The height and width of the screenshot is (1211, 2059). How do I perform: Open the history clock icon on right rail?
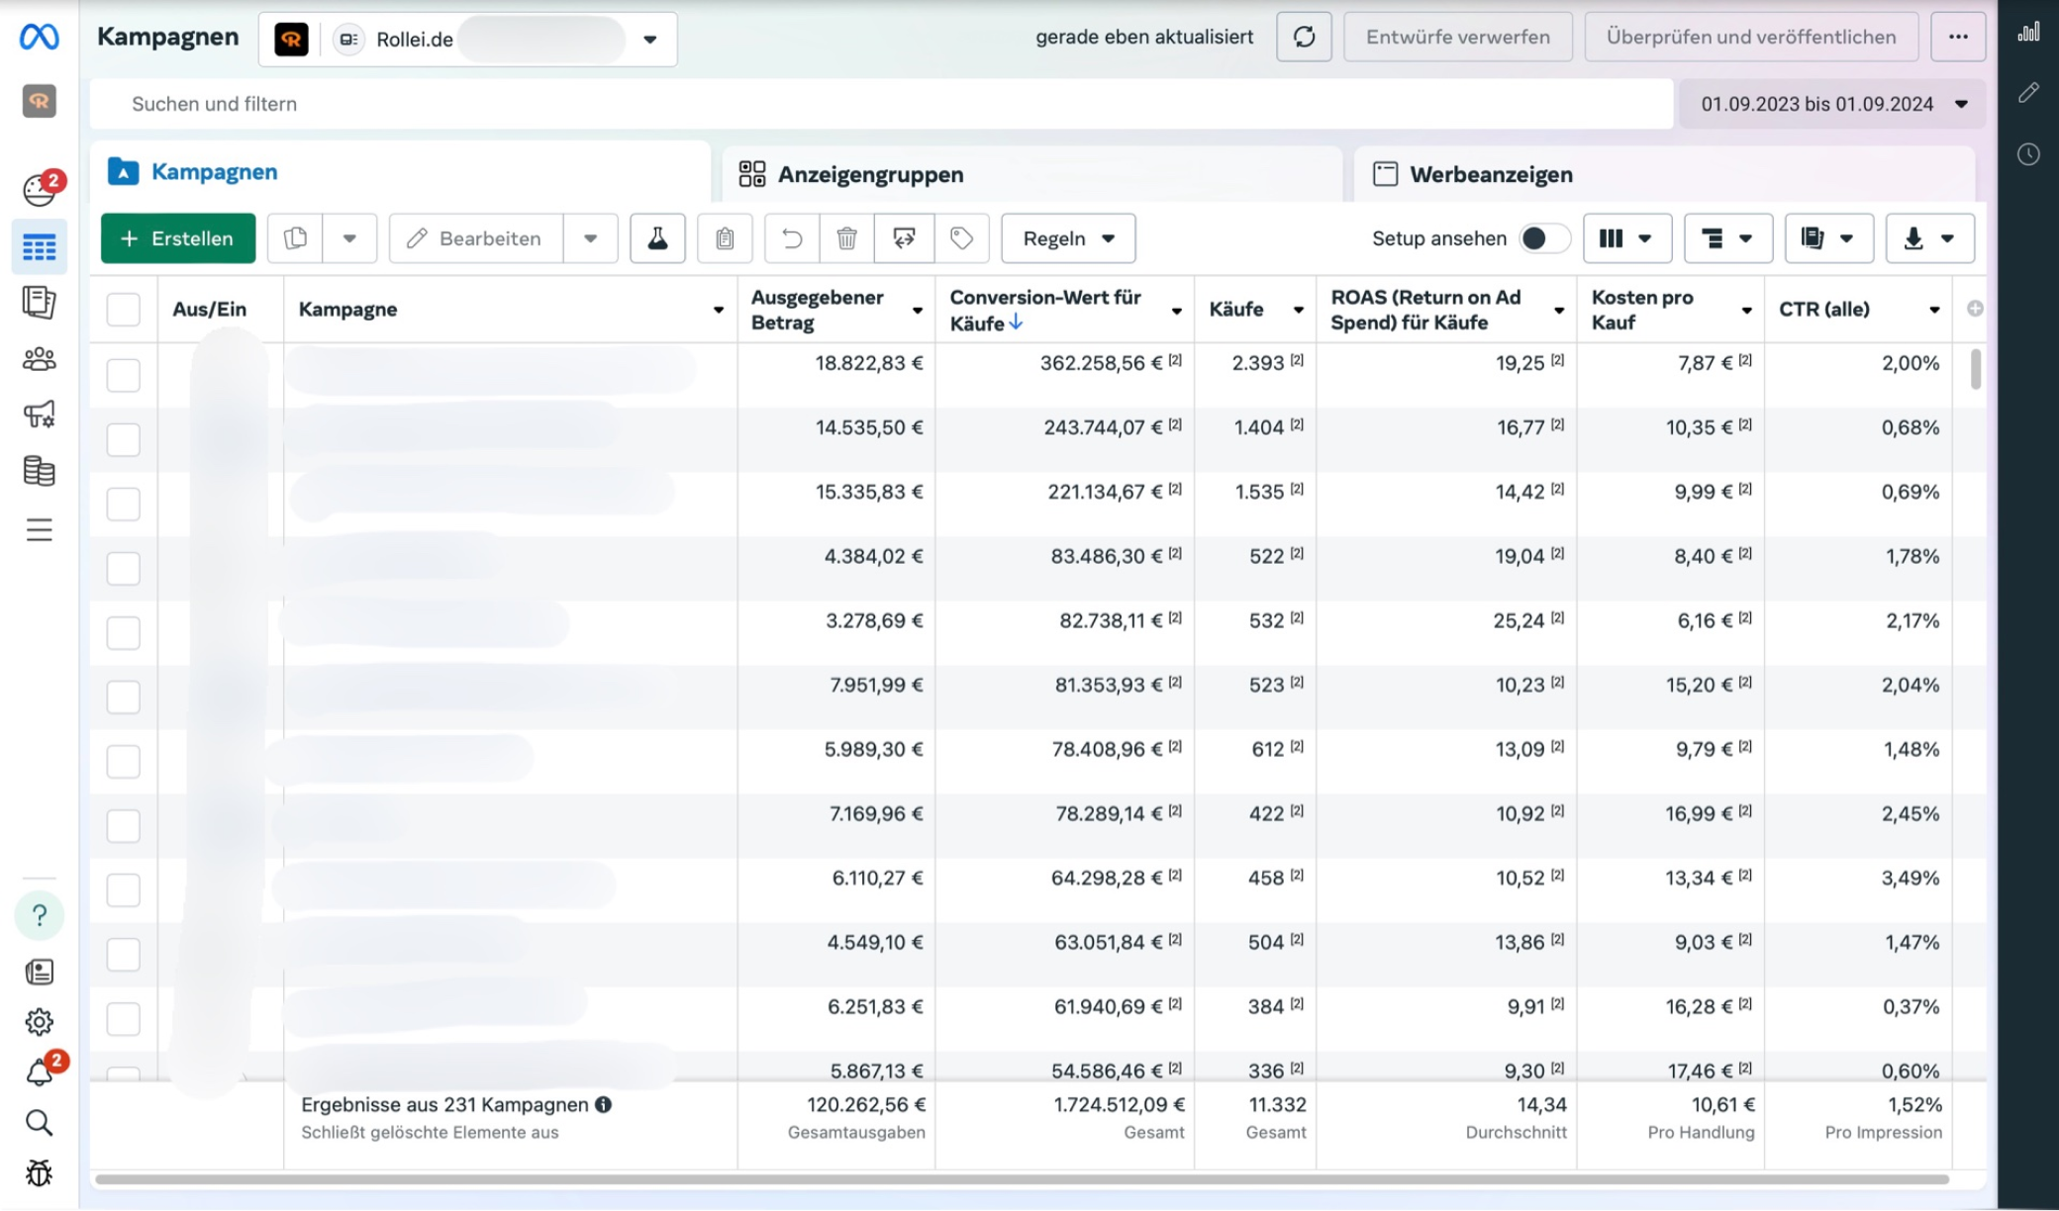(2028, 154)
